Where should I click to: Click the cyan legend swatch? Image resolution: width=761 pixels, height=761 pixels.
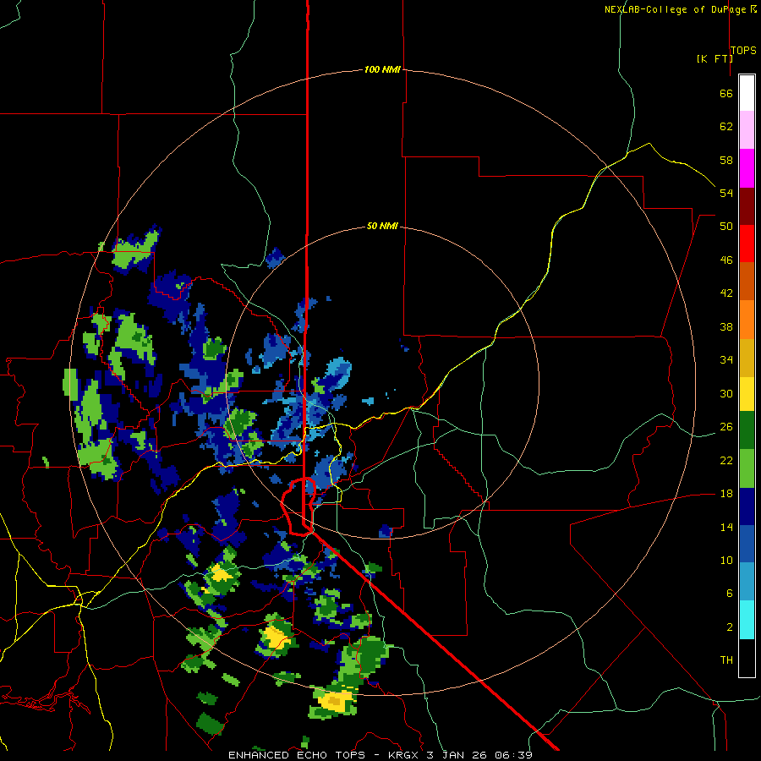pos(747,620)
